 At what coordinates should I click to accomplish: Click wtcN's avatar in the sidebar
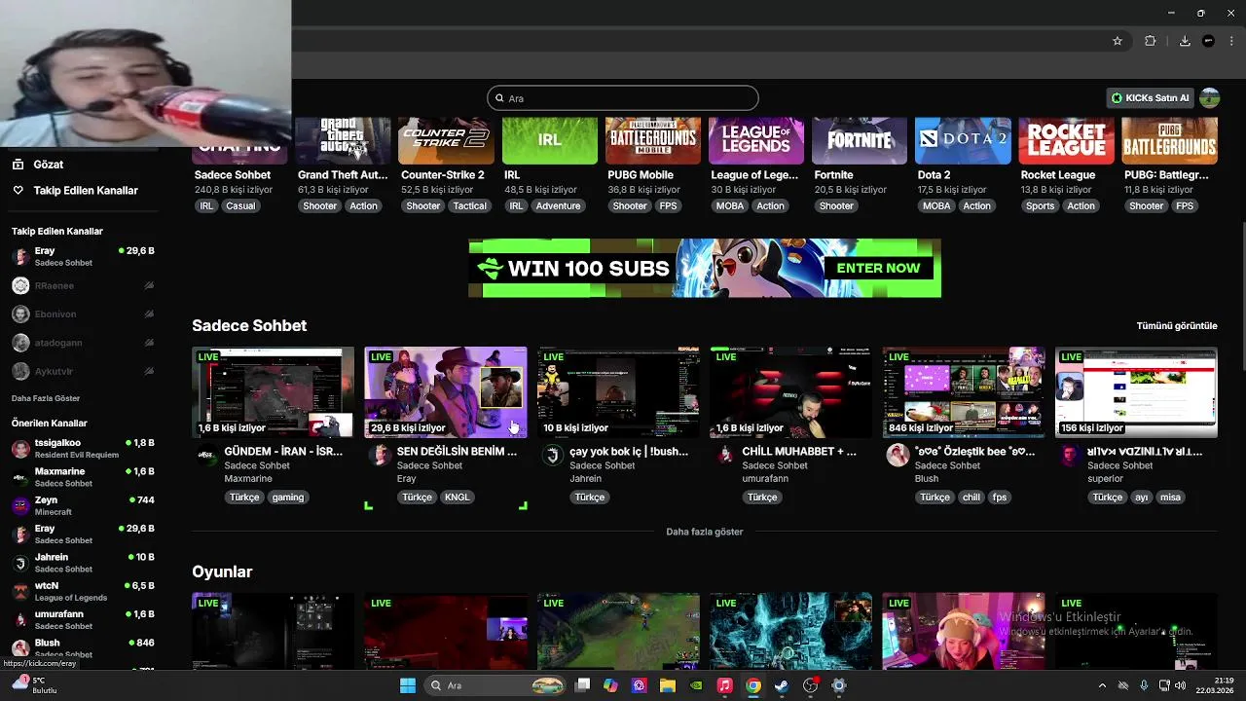(20, 591)
